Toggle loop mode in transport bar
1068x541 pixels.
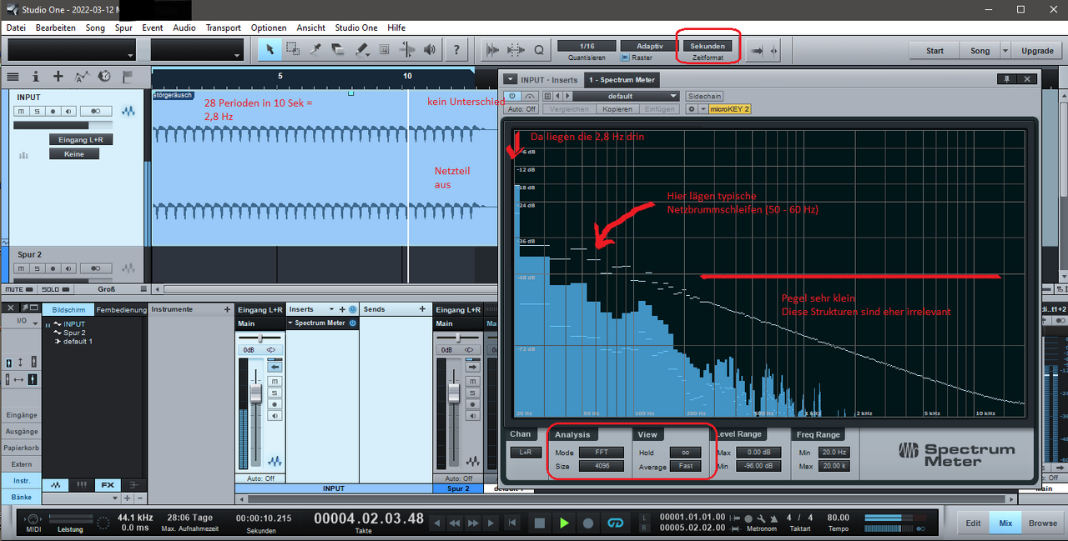point(616,523)
